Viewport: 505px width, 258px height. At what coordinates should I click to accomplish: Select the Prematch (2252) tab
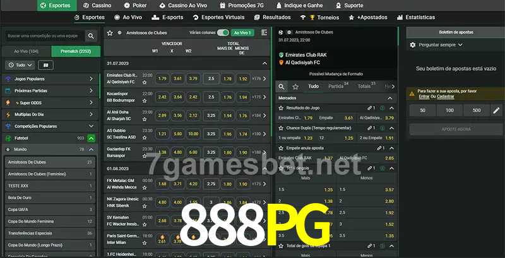[76, 51]
